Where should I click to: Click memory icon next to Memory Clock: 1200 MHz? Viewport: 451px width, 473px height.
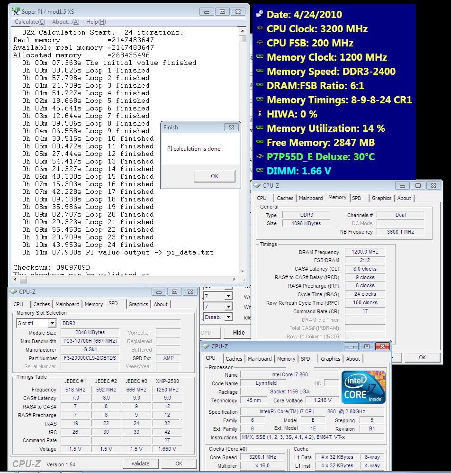(x=260, y=56)
